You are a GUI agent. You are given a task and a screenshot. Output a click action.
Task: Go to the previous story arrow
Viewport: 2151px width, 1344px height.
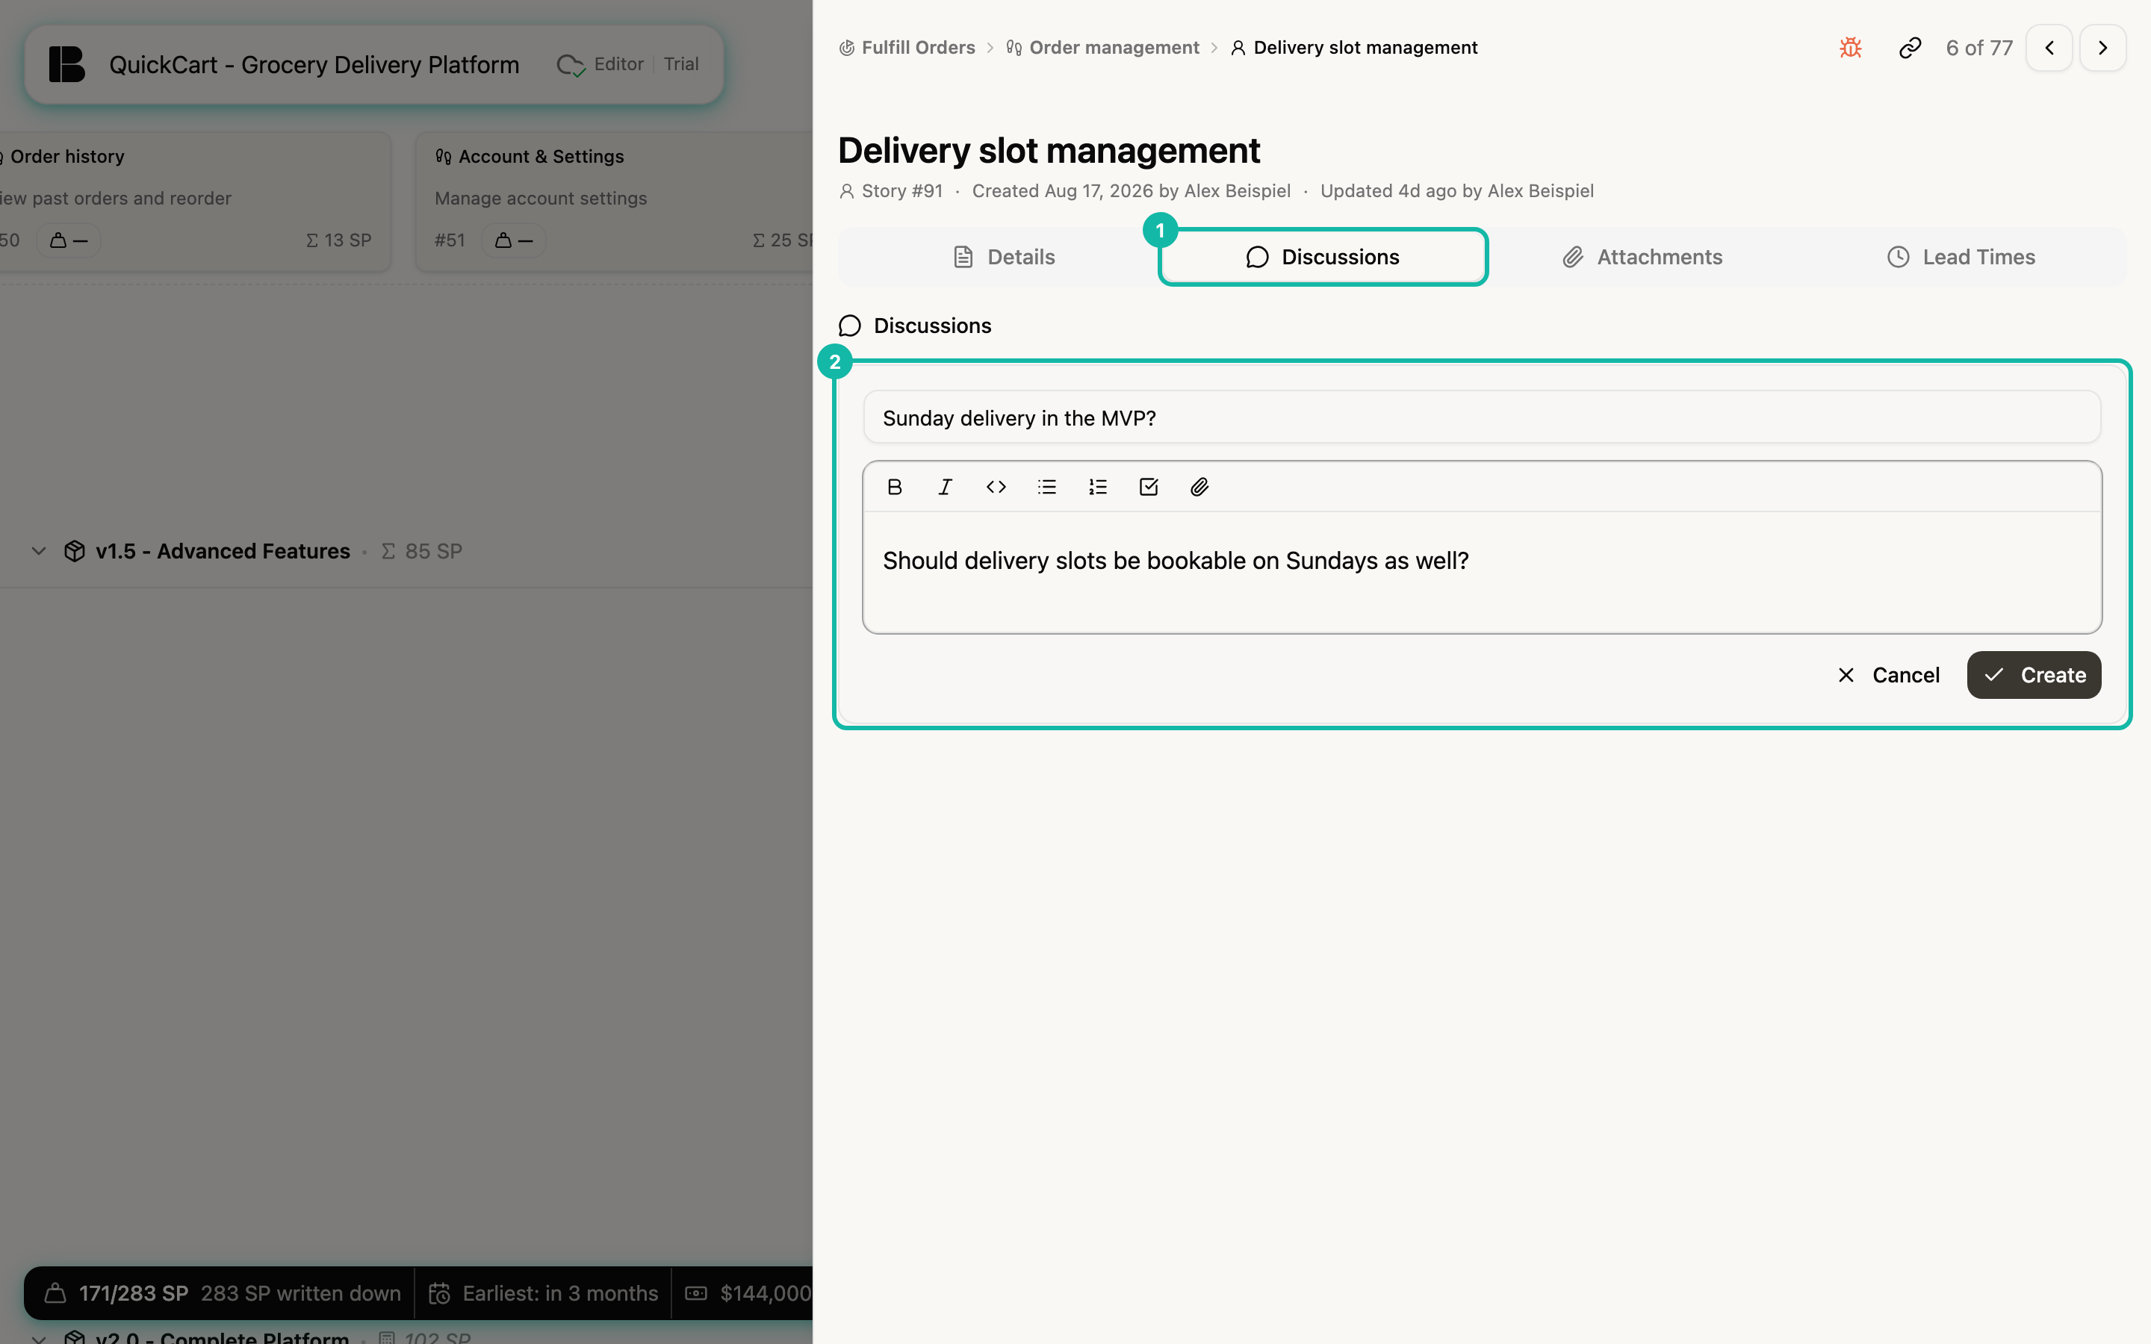pos(2049,47)
